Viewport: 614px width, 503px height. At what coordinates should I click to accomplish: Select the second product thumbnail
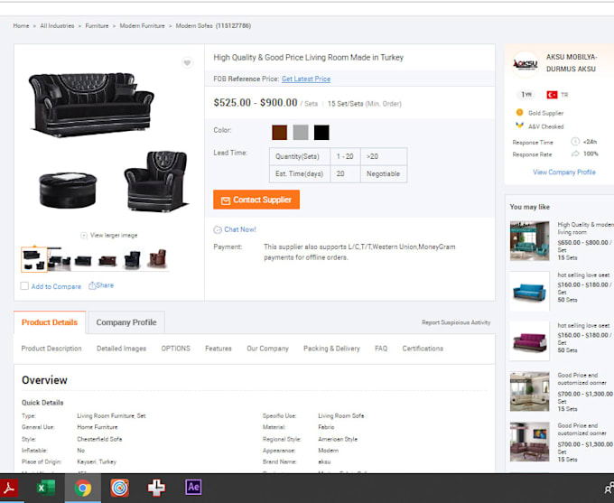pyautogui.click(x=59, y=260)
